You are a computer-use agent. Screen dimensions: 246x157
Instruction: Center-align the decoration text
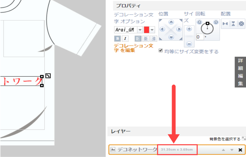[x=146, y=39]
